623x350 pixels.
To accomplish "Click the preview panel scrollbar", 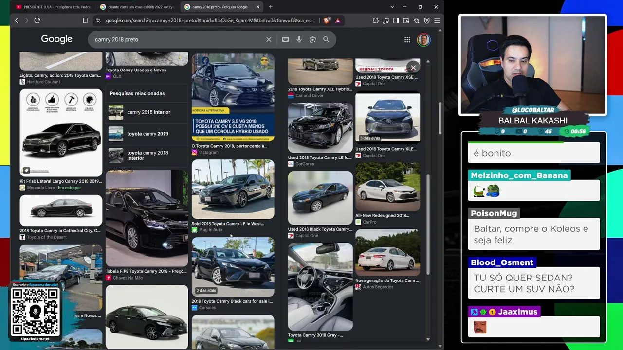I will pos(428,224).
